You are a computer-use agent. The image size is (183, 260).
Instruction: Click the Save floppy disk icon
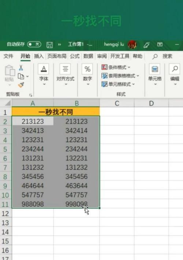(49, 45)
